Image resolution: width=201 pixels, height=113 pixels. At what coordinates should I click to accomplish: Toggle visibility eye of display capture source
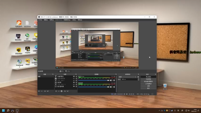point(74,86)
